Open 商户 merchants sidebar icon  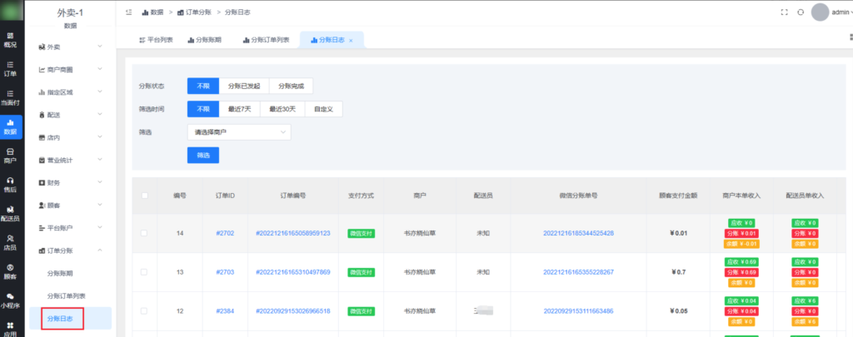10,156
